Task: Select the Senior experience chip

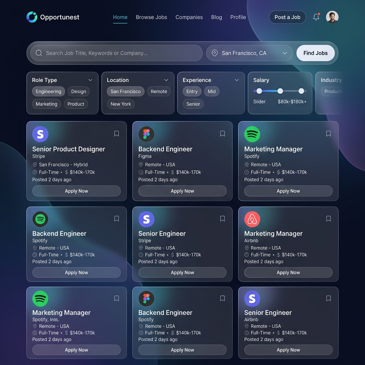Action: pyautogui.click(x=193, y=104)
